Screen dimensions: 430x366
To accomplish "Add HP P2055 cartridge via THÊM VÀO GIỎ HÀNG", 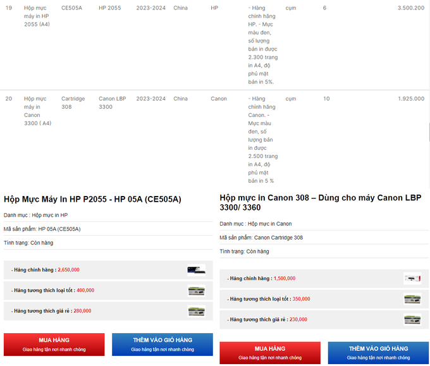I will click(x=163, y=345).
